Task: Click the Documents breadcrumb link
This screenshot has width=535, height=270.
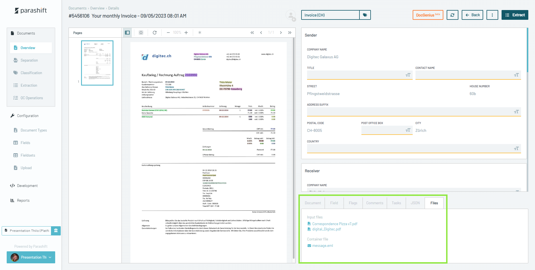Action: [77, 8]
